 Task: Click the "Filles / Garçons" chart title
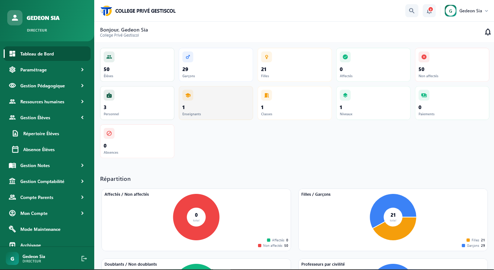[316, 194]
